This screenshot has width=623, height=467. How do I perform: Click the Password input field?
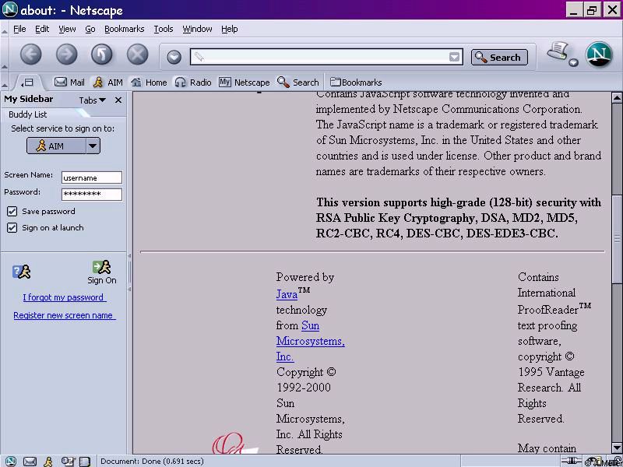92,194
